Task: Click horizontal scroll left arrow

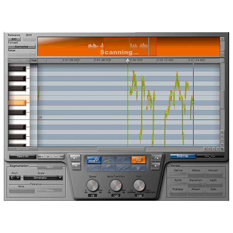Action: click(205, 149)
